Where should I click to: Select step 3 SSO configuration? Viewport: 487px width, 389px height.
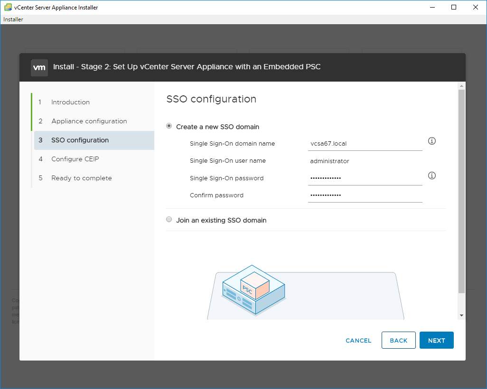(94, 140)
